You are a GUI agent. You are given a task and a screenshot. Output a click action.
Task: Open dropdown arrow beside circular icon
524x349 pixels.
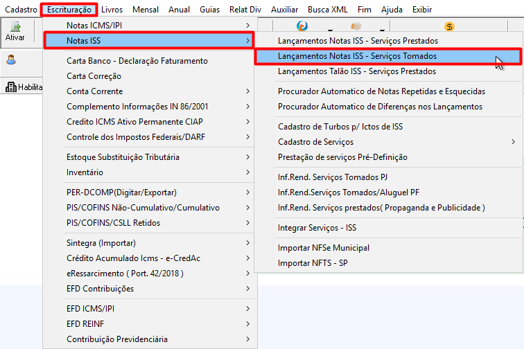click(x=330, y=30)
